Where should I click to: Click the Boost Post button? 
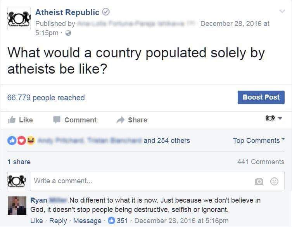[x=261, y=97]
